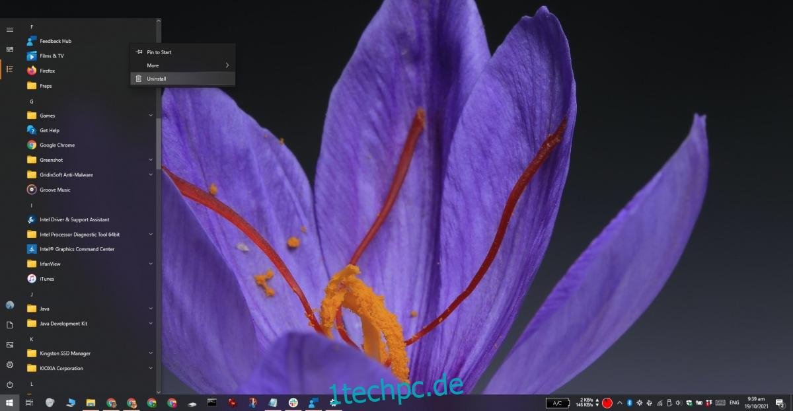Launch iTunes from the app list
The height and width of the screenshot is (411, 793).
tap(90, 279)
